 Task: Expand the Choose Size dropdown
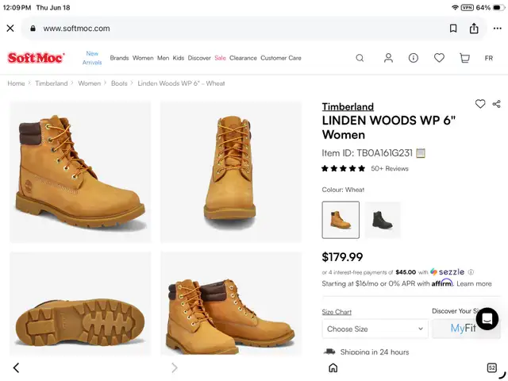[x=375, y=329]
